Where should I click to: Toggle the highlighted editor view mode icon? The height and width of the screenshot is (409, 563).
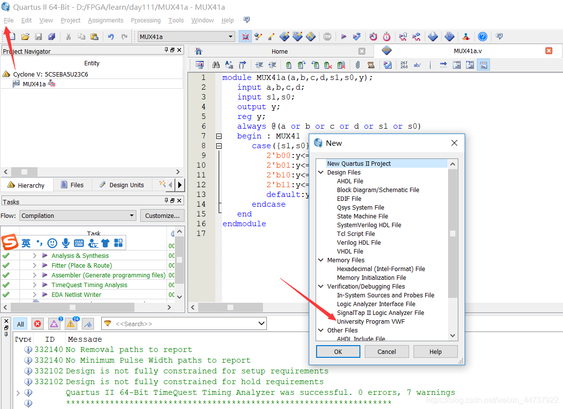483,65
